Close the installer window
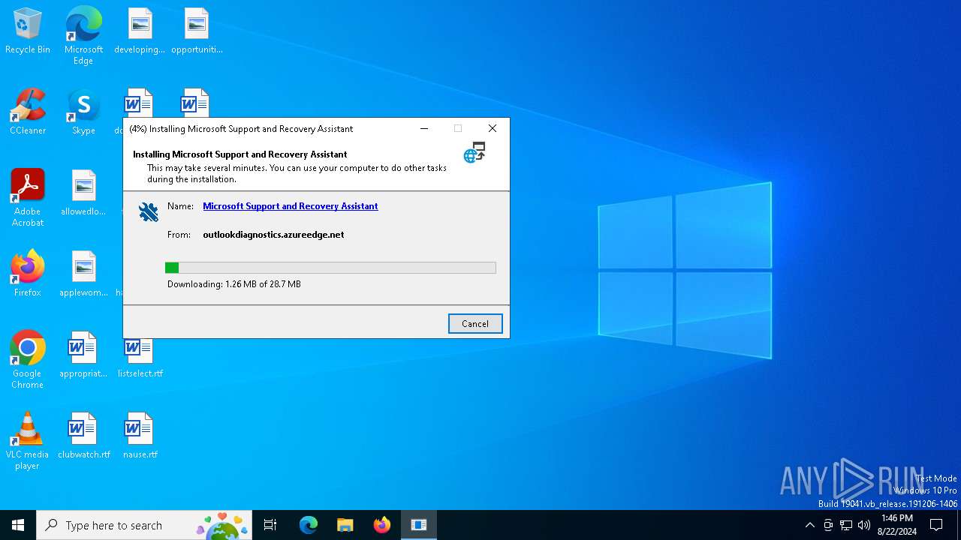The width and height of the screenshot is (961, 540). tap(493, 128)
